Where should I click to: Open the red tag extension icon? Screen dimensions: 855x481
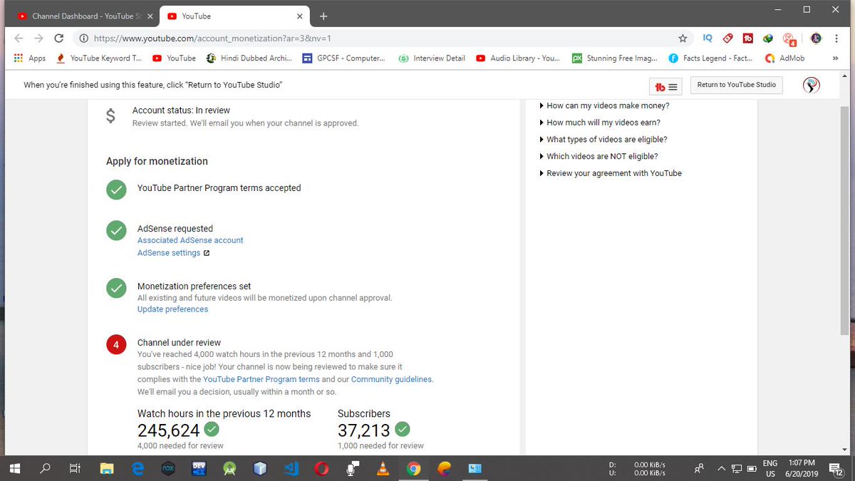[727, 38]
